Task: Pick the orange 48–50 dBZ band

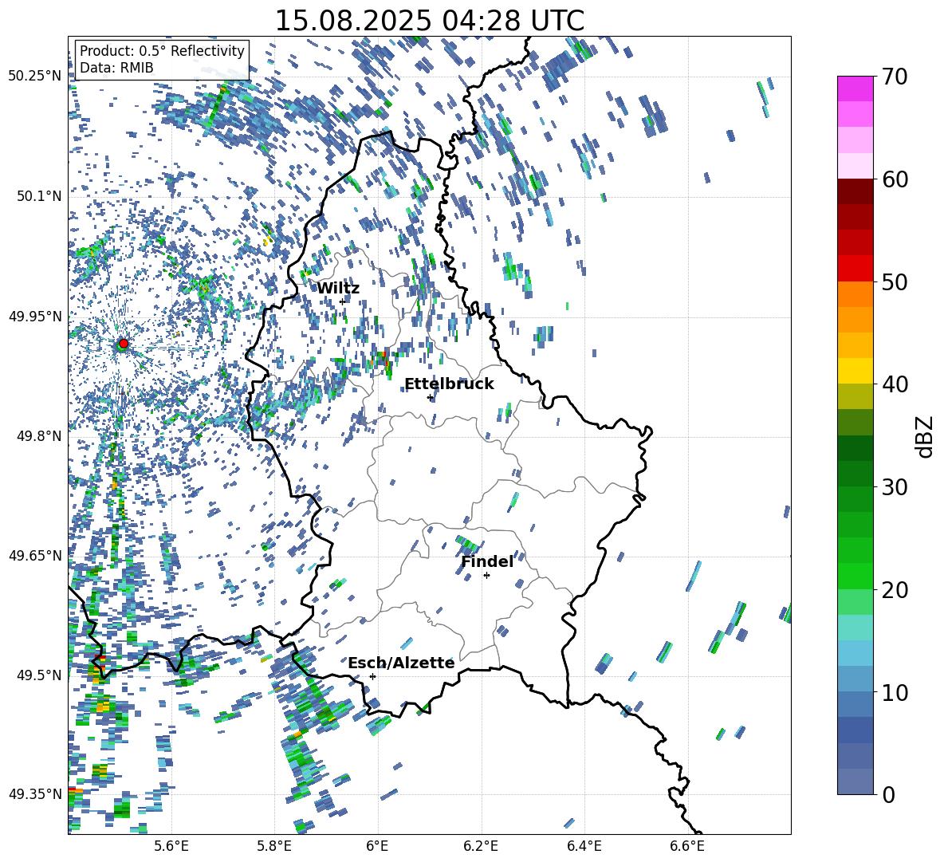Action: coord(855,294)
